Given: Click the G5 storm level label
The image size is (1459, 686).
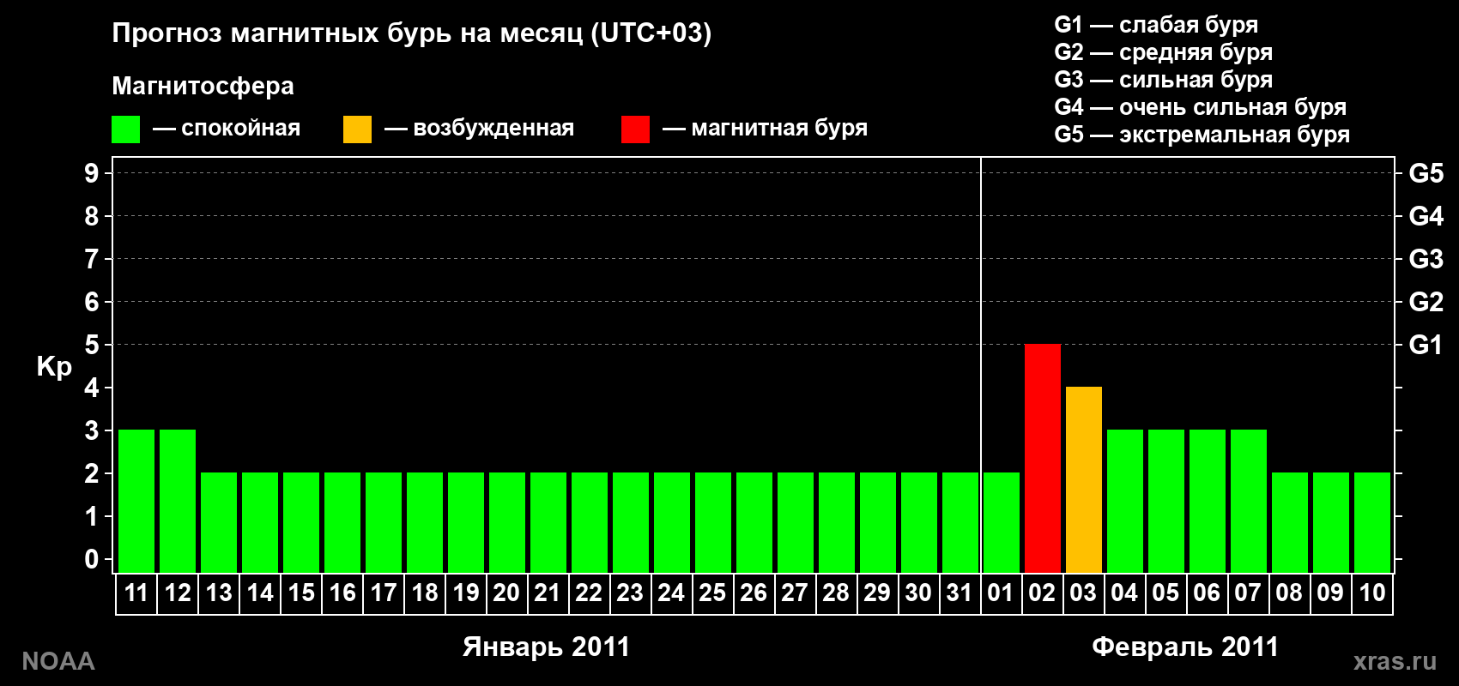Looking at the screenshot, I should pos(1426,173).
